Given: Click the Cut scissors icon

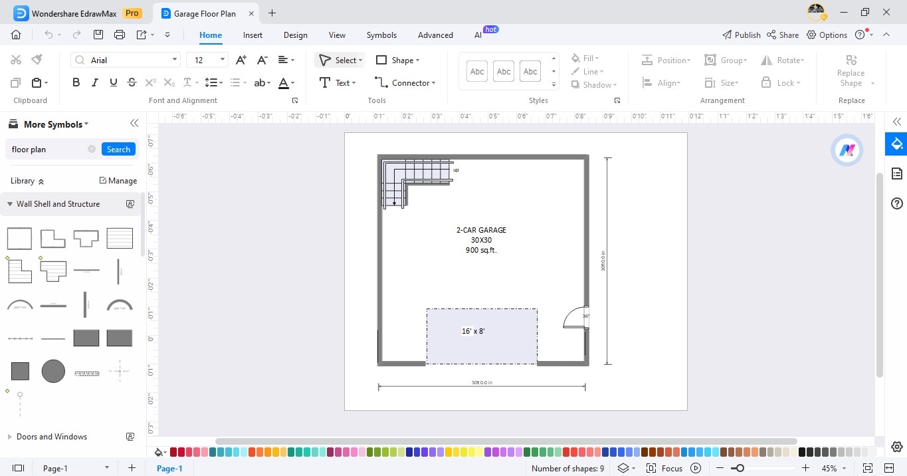Looking at the screenshot, I should click(16, 60).
